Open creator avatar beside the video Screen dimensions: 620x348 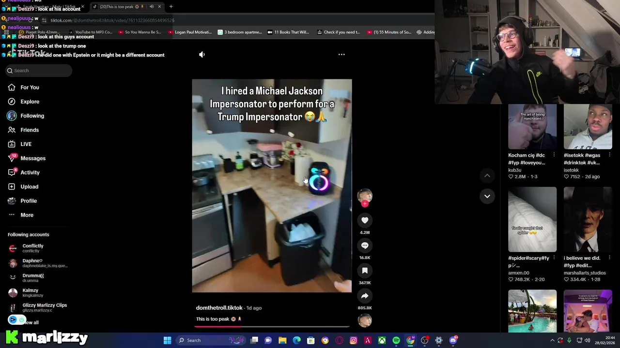tap(365, 196)
